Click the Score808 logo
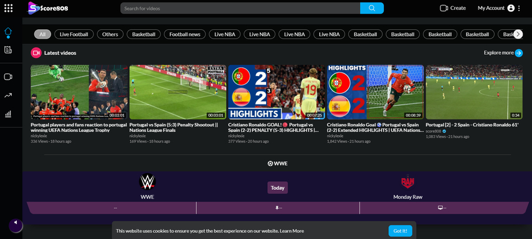Screen dimensions: 532x239 click(48, 8)
